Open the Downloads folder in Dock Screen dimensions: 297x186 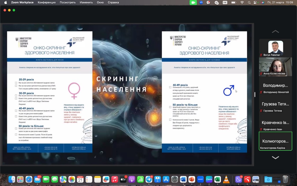pos(268,179)
